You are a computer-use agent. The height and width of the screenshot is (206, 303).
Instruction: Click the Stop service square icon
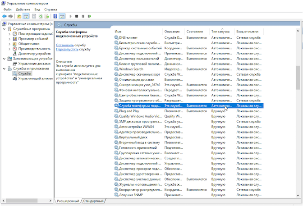tap(77, 16)
